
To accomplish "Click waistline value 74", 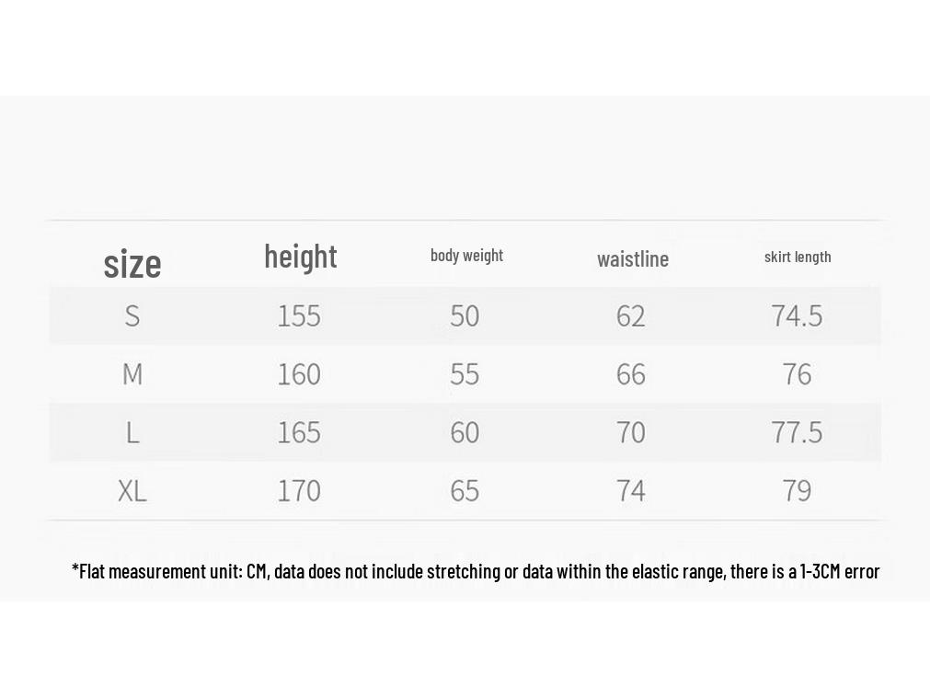I will pos(630,490).
